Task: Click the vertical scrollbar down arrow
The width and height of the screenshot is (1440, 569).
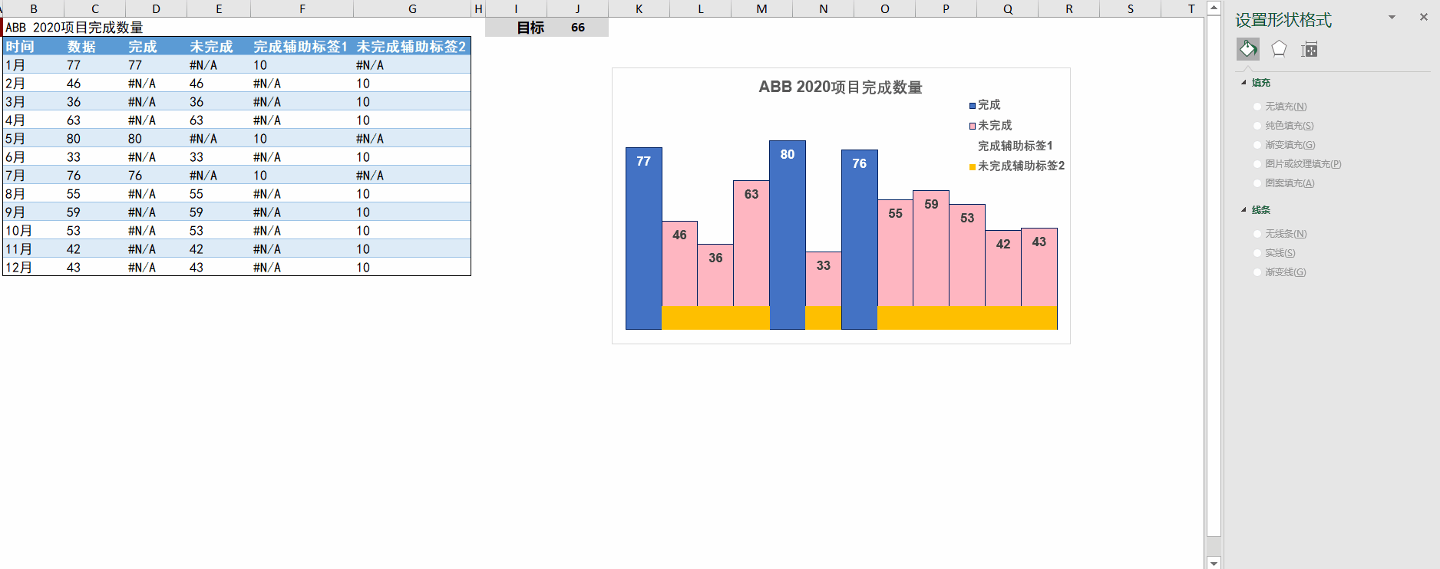Action: (x=1214, y=563)
